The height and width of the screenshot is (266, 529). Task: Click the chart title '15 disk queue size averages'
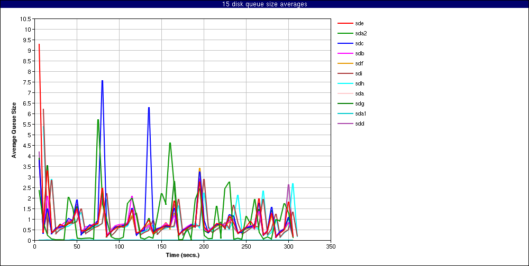[264, 4]
